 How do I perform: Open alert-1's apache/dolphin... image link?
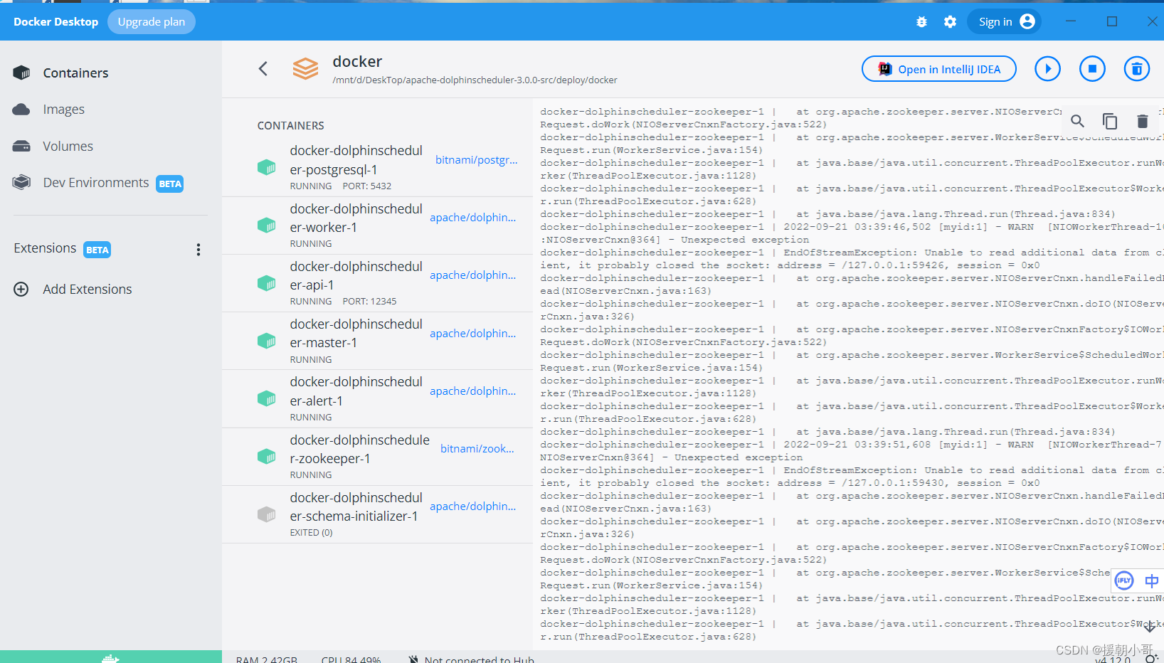473,391
